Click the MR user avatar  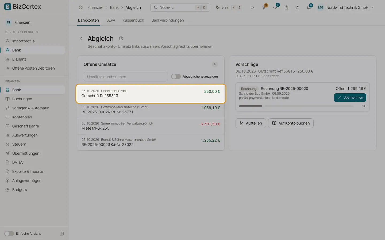[x=321, y=7]
